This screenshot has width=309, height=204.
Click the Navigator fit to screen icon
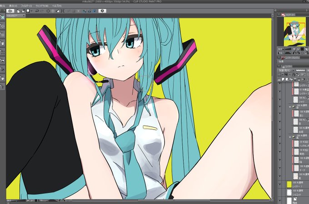click(x=307, y=49)
